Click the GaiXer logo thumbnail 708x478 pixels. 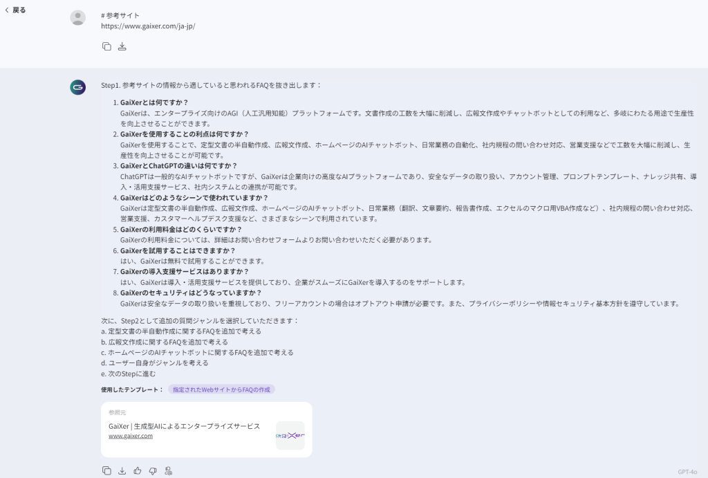click(x=290, y=436)
